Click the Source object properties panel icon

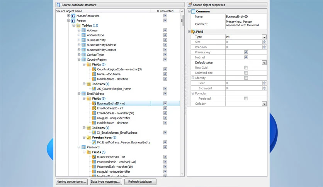(190, 5)
